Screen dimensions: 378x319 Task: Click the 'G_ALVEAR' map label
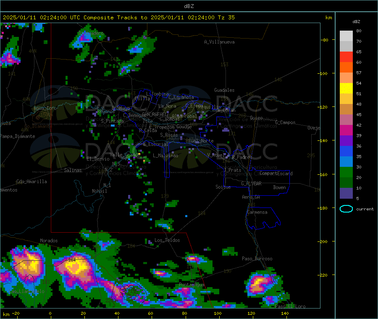(x=251, y=184)
